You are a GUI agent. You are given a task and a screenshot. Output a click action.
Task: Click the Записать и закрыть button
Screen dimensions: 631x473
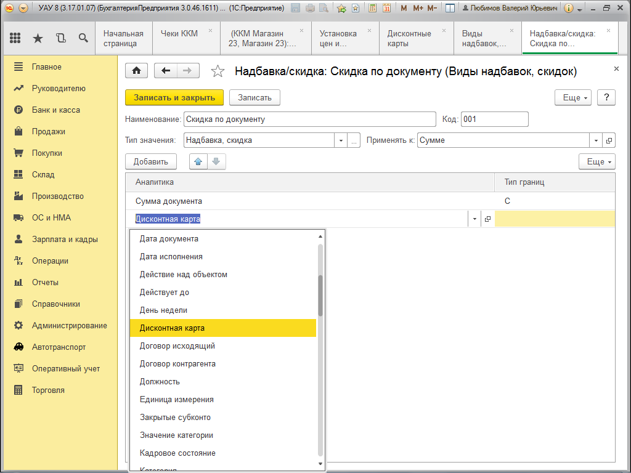click(174, 97)
